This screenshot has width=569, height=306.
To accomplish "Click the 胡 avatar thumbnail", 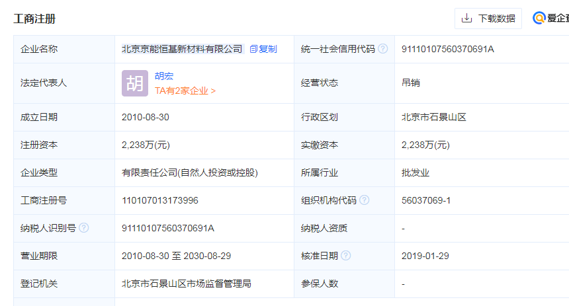I will coord(134,83).
